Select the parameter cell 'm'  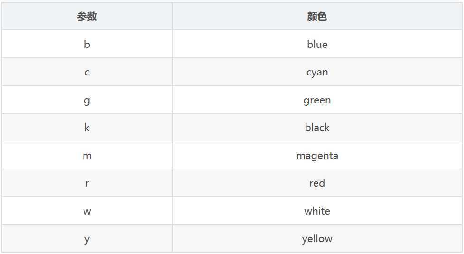(x=87, y=155)
